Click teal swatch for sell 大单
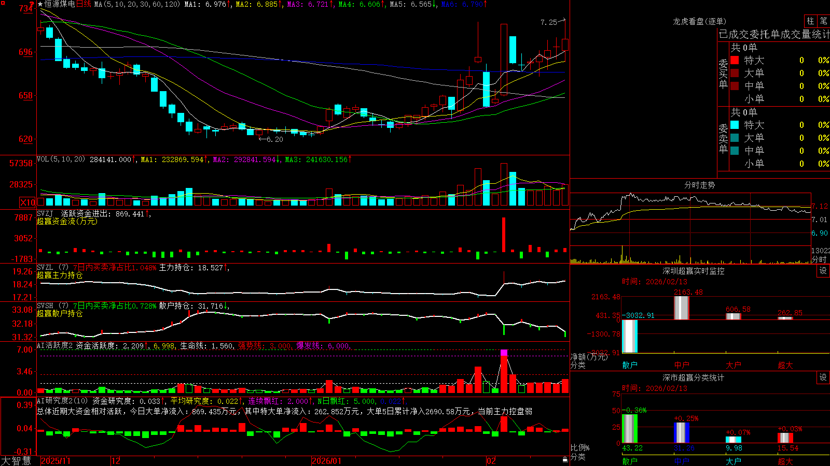The image size is (830, 466). (735, 138)
